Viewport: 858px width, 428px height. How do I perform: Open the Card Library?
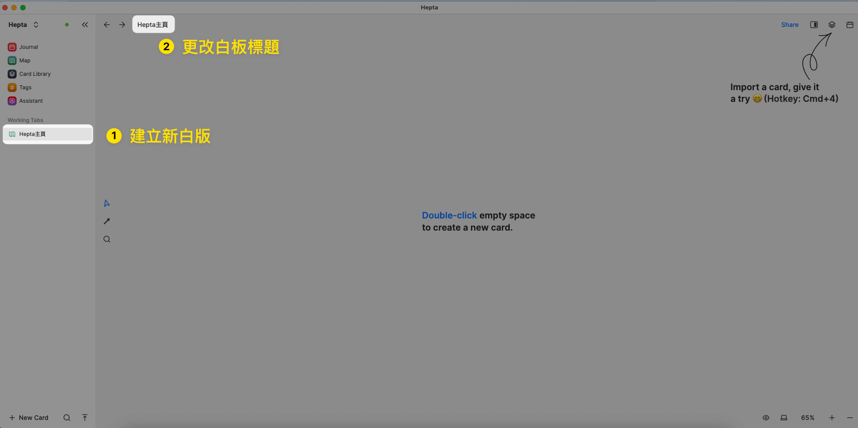tap(35, 74)
